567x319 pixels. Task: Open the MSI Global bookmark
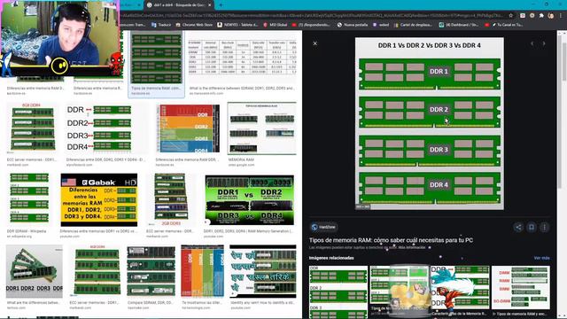coord(275,25)
